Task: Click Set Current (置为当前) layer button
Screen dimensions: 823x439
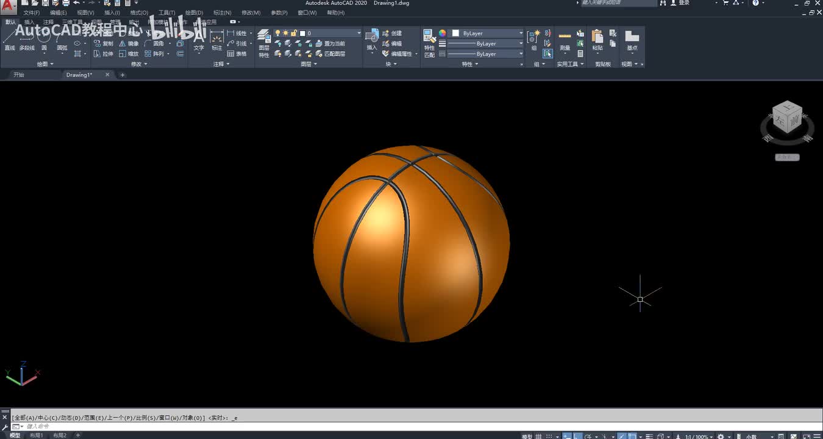Action: [330, 43]
